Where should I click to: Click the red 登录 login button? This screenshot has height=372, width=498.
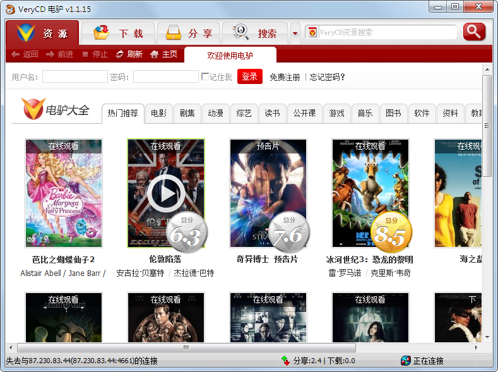[250, 76]
